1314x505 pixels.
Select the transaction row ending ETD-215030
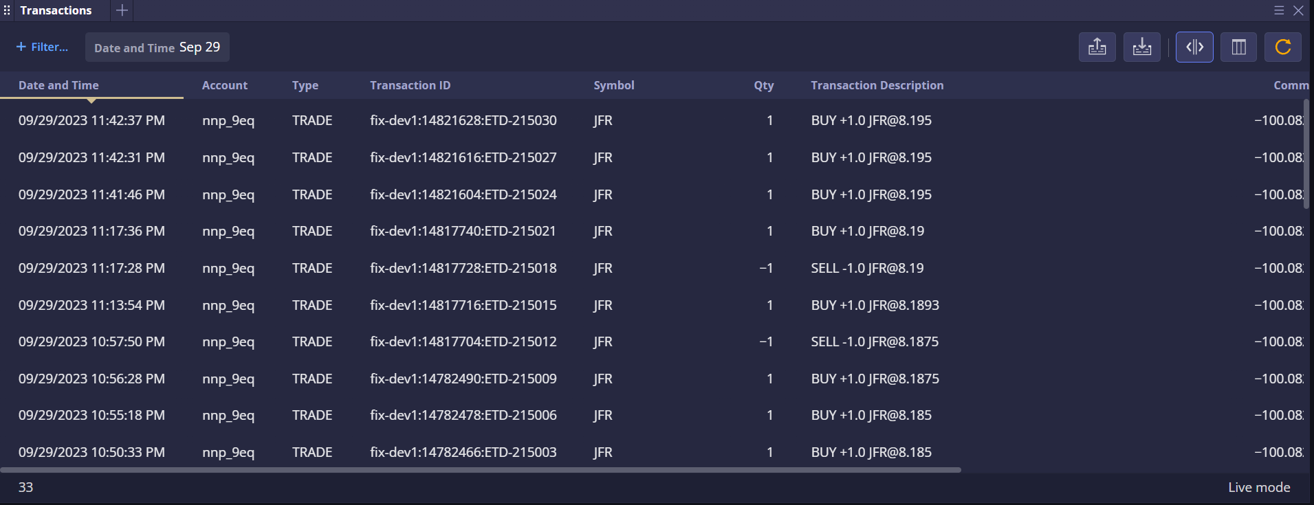click(463, 120)
